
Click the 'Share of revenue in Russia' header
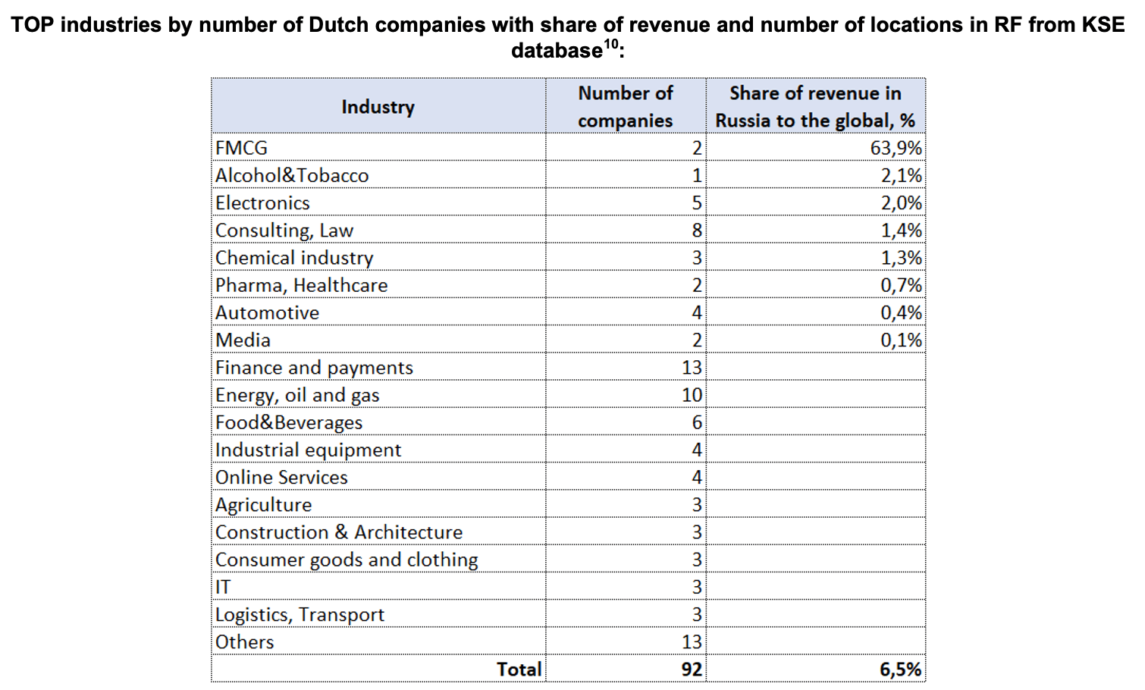pos(815,107)
